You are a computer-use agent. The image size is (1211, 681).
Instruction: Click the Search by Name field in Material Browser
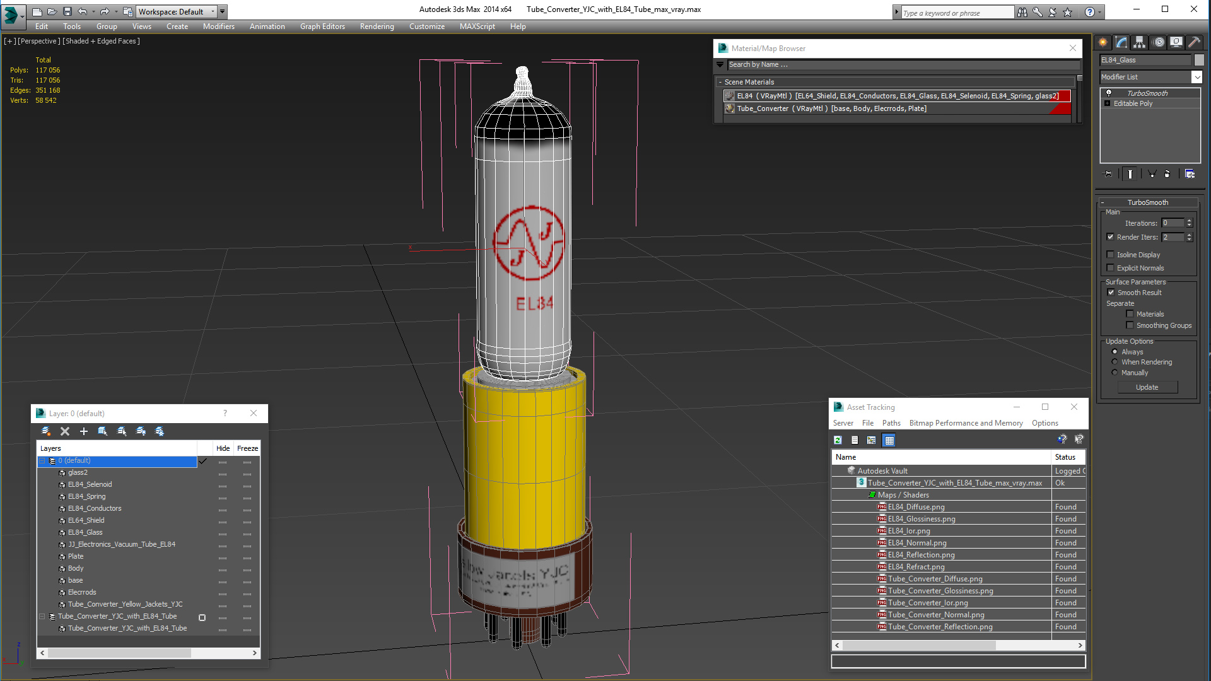[x=903, y=65]
